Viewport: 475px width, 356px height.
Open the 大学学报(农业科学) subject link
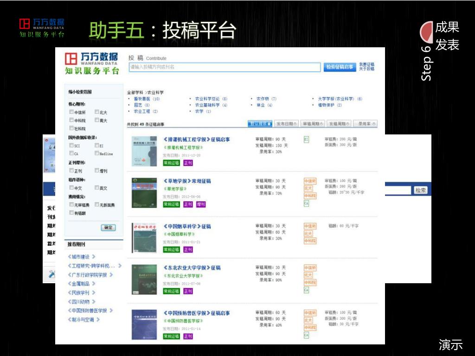pos(340,99)
